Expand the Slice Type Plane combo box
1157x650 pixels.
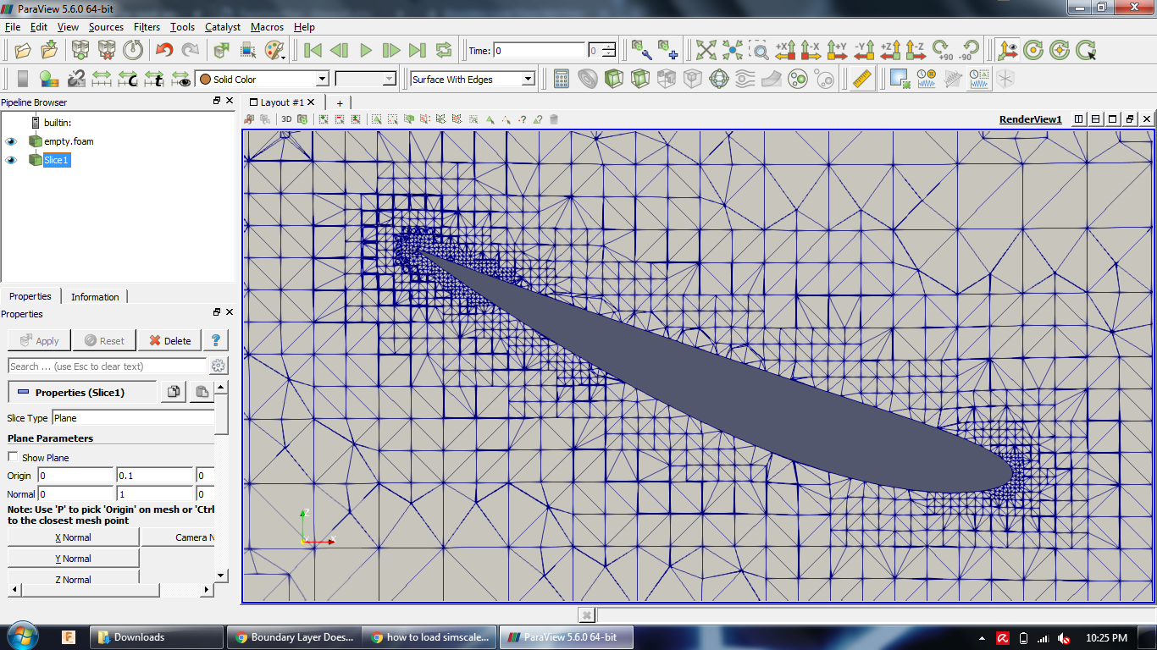point(133,418)
